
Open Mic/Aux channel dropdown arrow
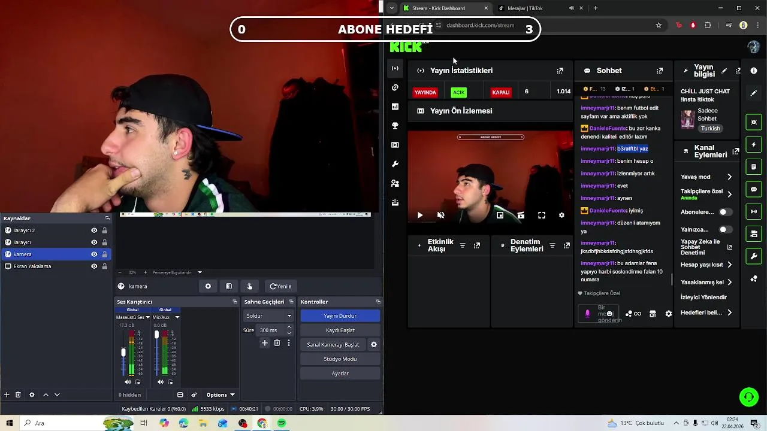[x=177, y=317]
